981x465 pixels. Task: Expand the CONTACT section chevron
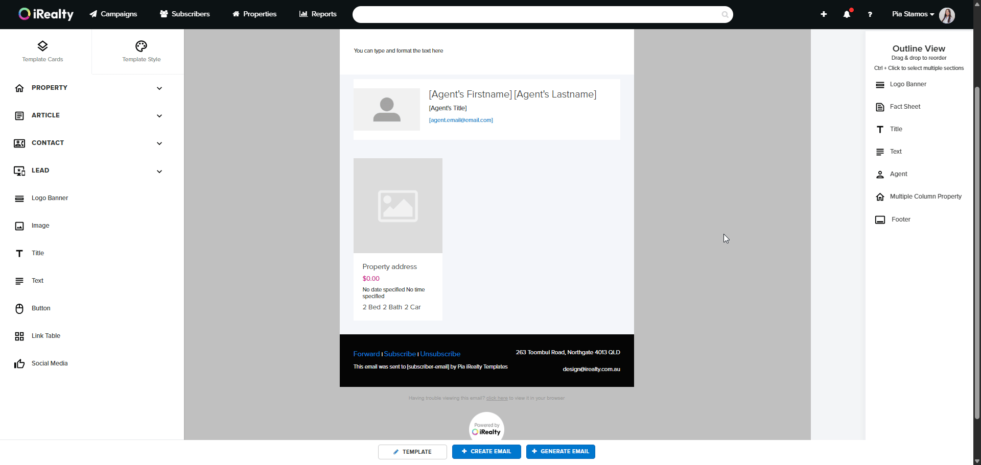pos(159,143)
